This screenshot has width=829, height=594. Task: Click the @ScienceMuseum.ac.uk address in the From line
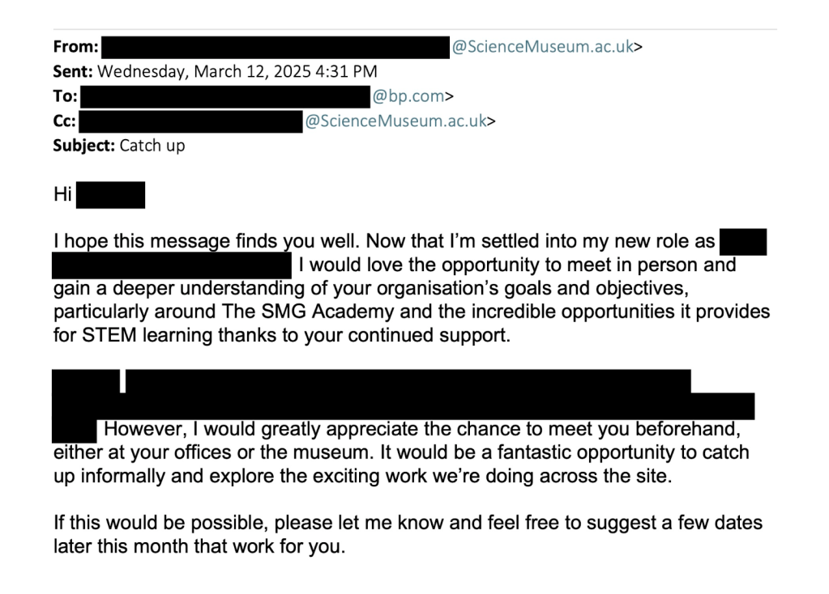pyautogui.click(x=541, y=46)
